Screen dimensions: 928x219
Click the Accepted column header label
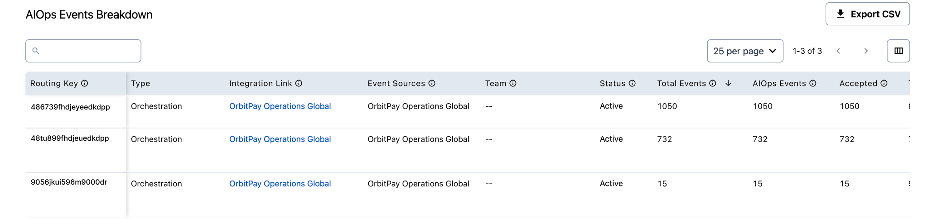858,83
